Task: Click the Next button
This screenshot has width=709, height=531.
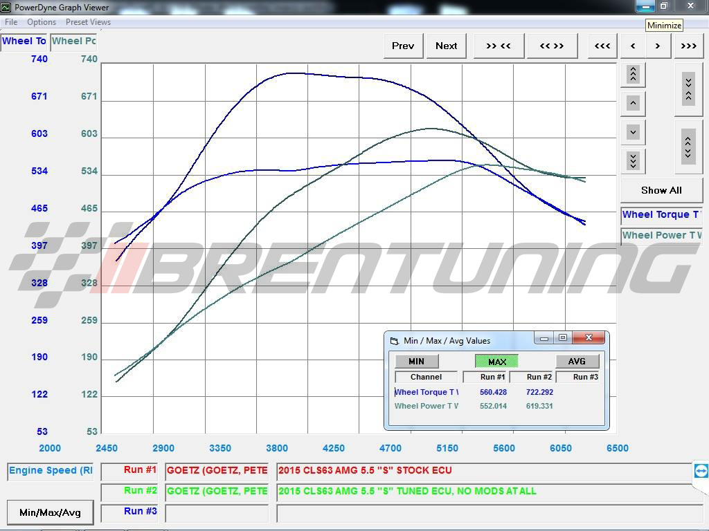Action: pos(447,46)
